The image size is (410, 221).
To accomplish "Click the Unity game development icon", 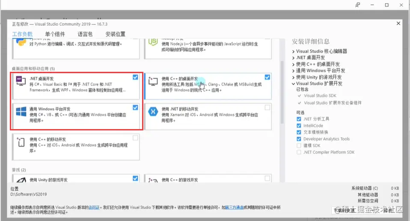I will pyautogui.click(x=21, y=180).
